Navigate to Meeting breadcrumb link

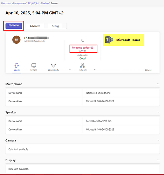tap(45, 3)
